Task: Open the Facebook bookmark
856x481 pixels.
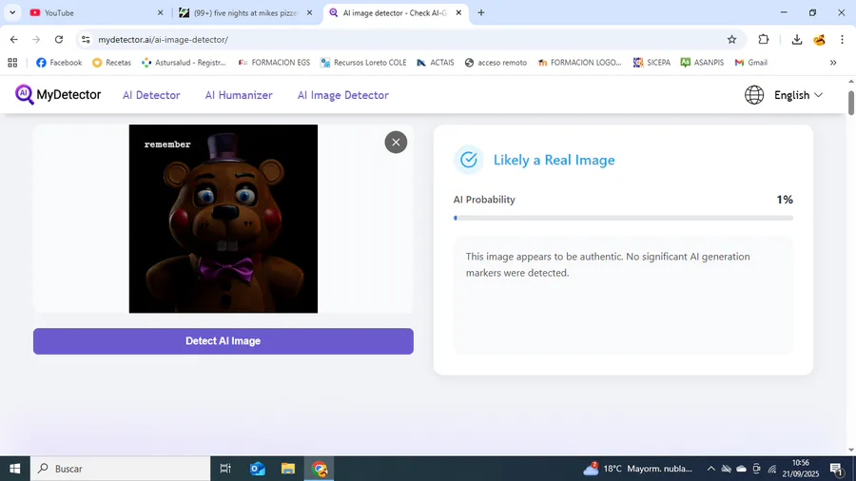Action: 59,63
